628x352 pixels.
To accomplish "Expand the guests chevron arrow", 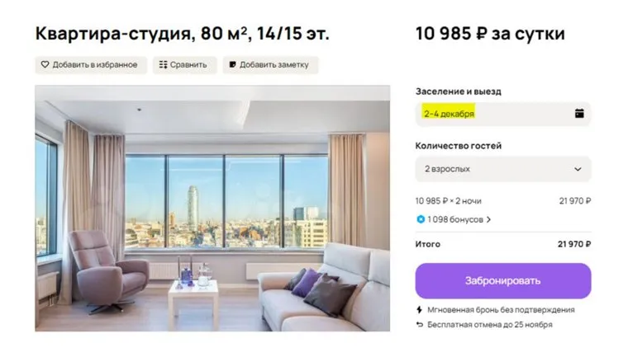I will (578, 169).
